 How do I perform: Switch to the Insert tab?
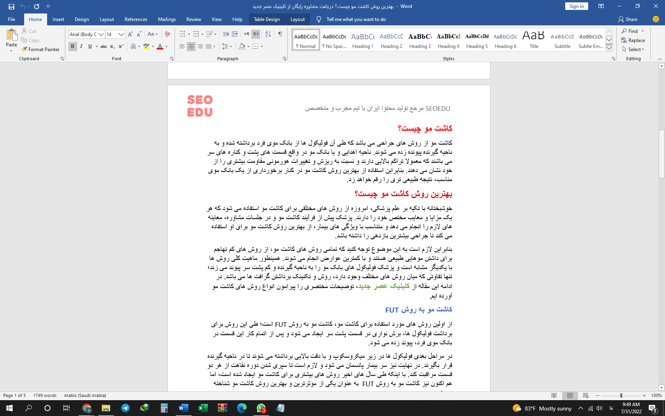click(x=58, y=19)
